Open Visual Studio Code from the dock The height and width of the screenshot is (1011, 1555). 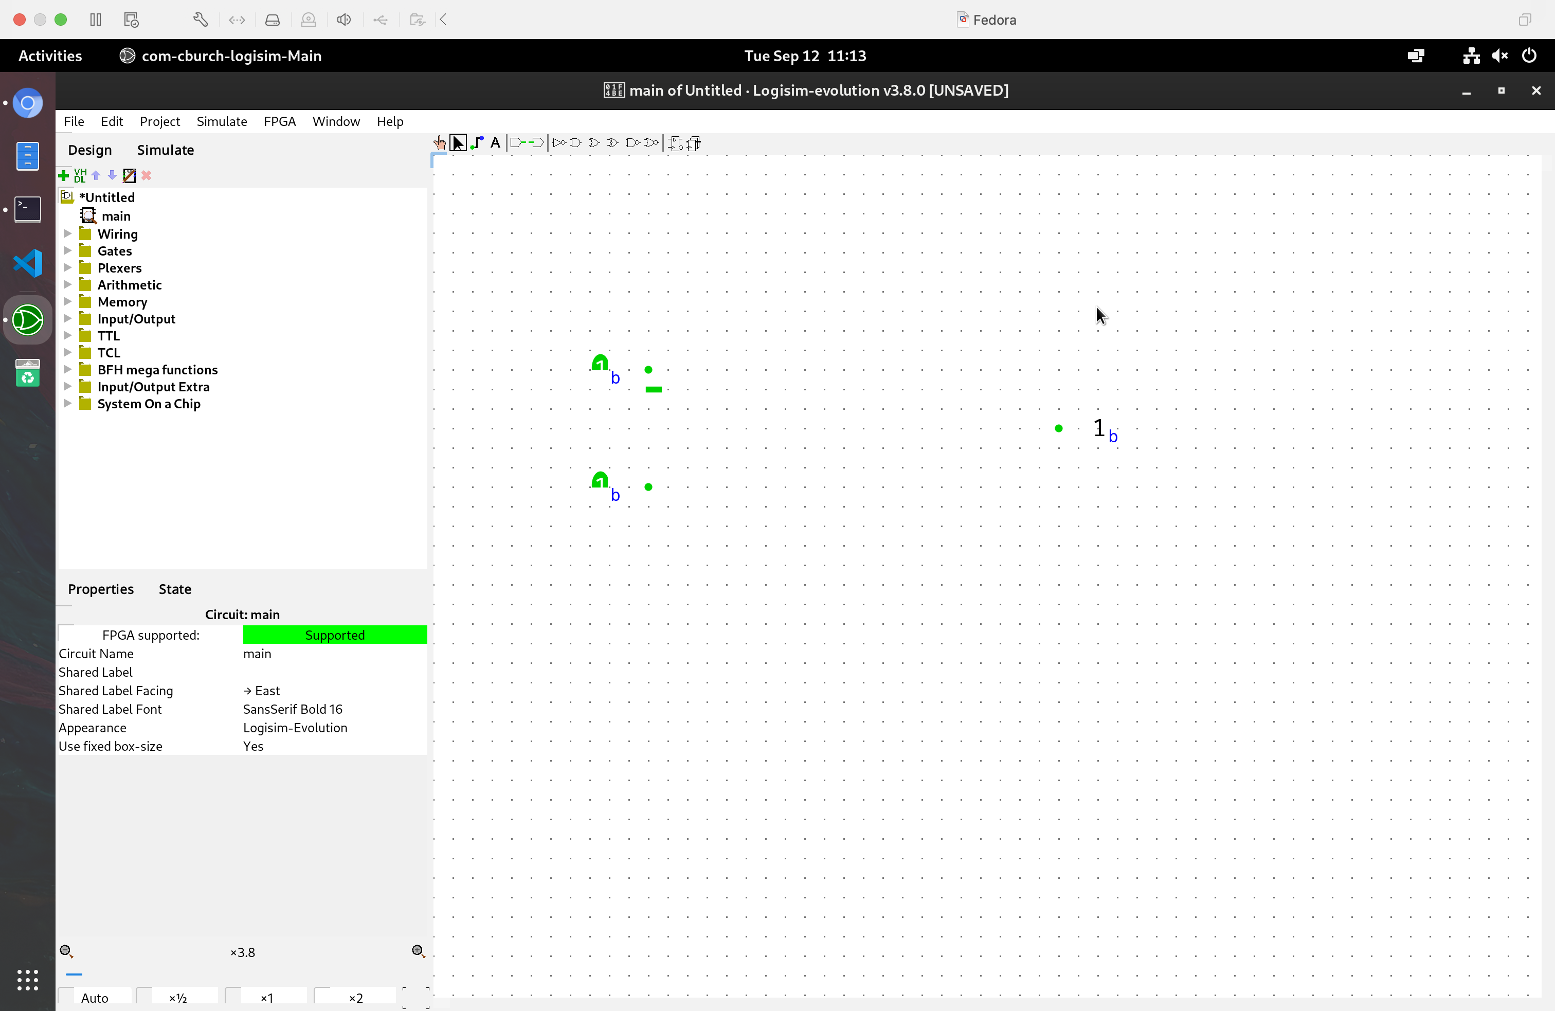tap(27, 263)
